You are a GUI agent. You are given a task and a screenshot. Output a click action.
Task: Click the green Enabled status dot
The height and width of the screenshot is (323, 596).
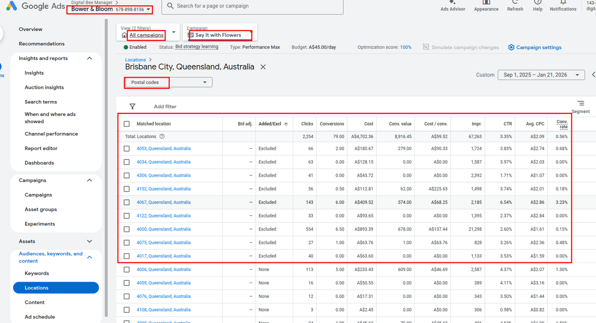[126, 47]
